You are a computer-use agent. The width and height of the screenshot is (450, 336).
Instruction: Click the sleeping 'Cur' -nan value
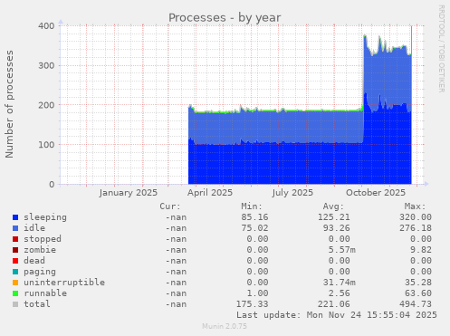pyautogui.click(x=176, y=217)
